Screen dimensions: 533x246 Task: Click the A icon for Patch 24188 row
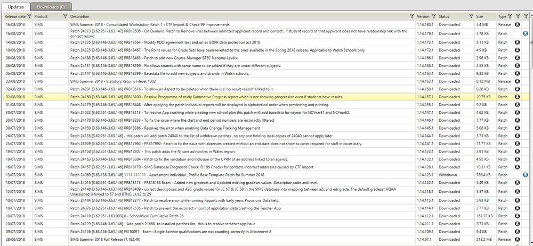point(518,58)
